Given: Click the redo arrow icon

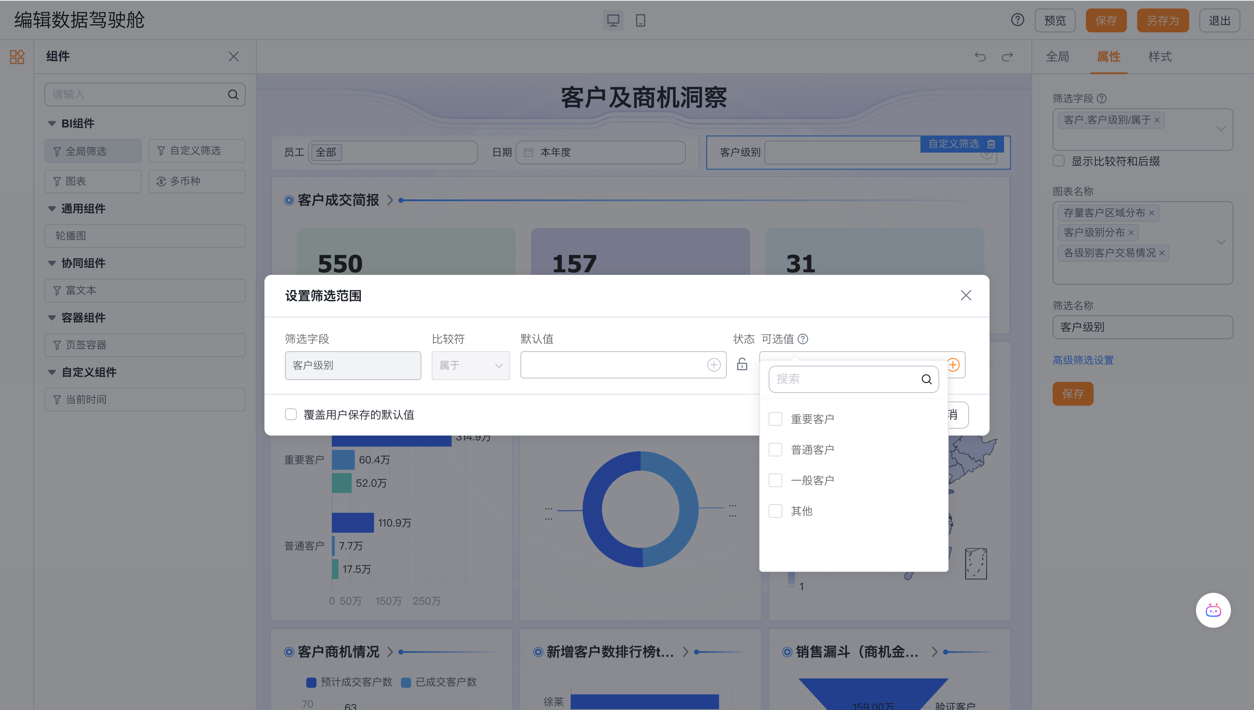Looking at the screenshot, I should [1007, 57].
